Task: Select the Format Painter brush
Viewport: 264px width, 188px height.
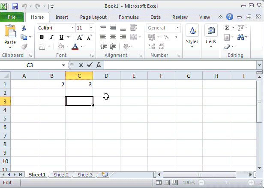Action: point(24,47)
